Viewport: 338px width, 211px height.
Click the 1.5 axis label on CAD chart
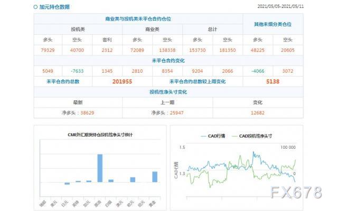click(x=182, y=147)
